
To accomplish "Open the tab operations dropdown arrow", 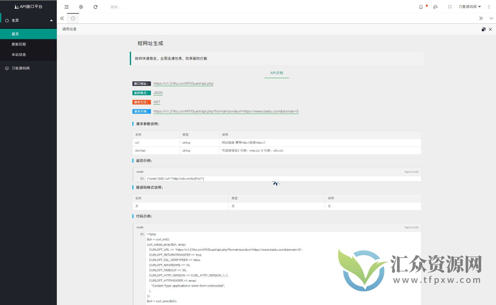I will pyautogui.click(x=491, y=18).
